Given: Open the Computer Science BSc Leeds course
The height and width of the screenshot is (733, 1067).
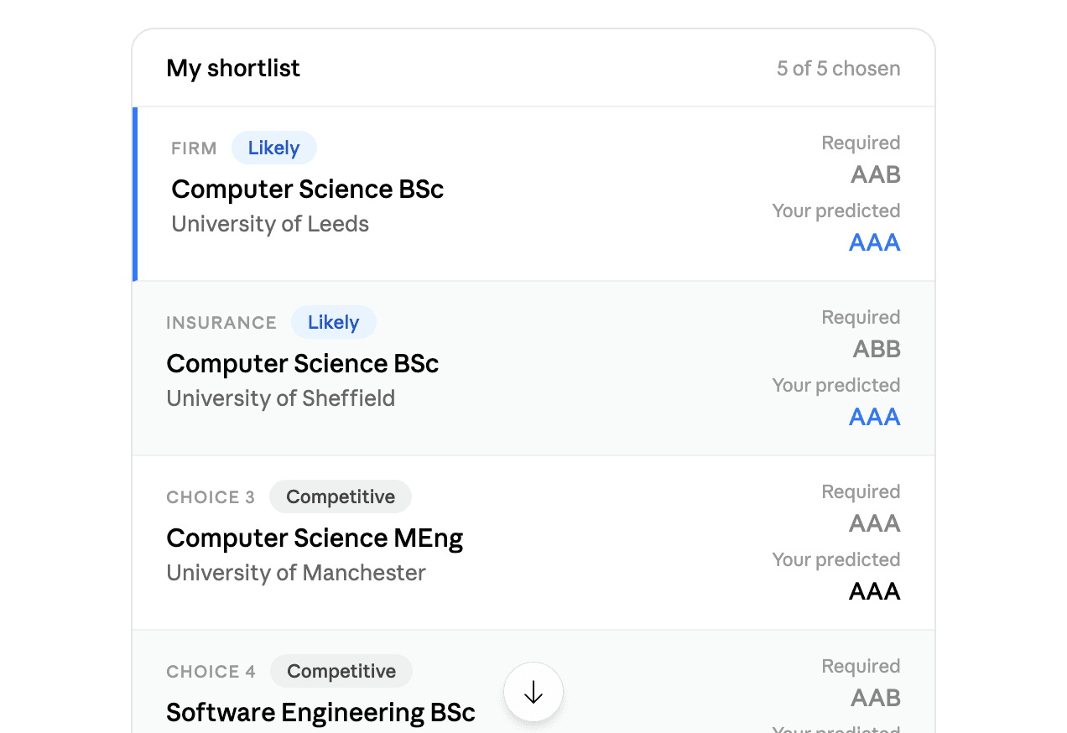Looking at the screenshot, I should click(307, 190).
